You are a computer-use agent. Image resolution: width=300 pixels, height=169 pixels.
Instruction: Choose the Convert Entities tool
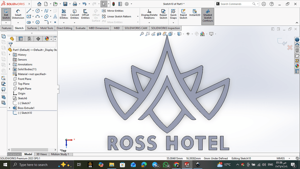tap(74, 14)
